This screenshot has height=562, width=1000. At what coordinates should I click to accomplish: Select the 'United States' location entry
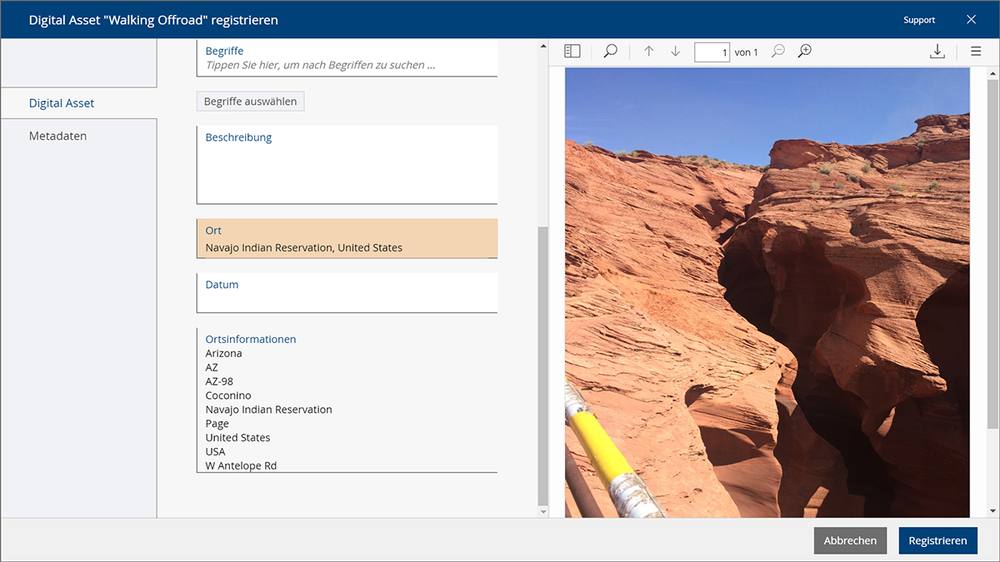pos(237,438)
